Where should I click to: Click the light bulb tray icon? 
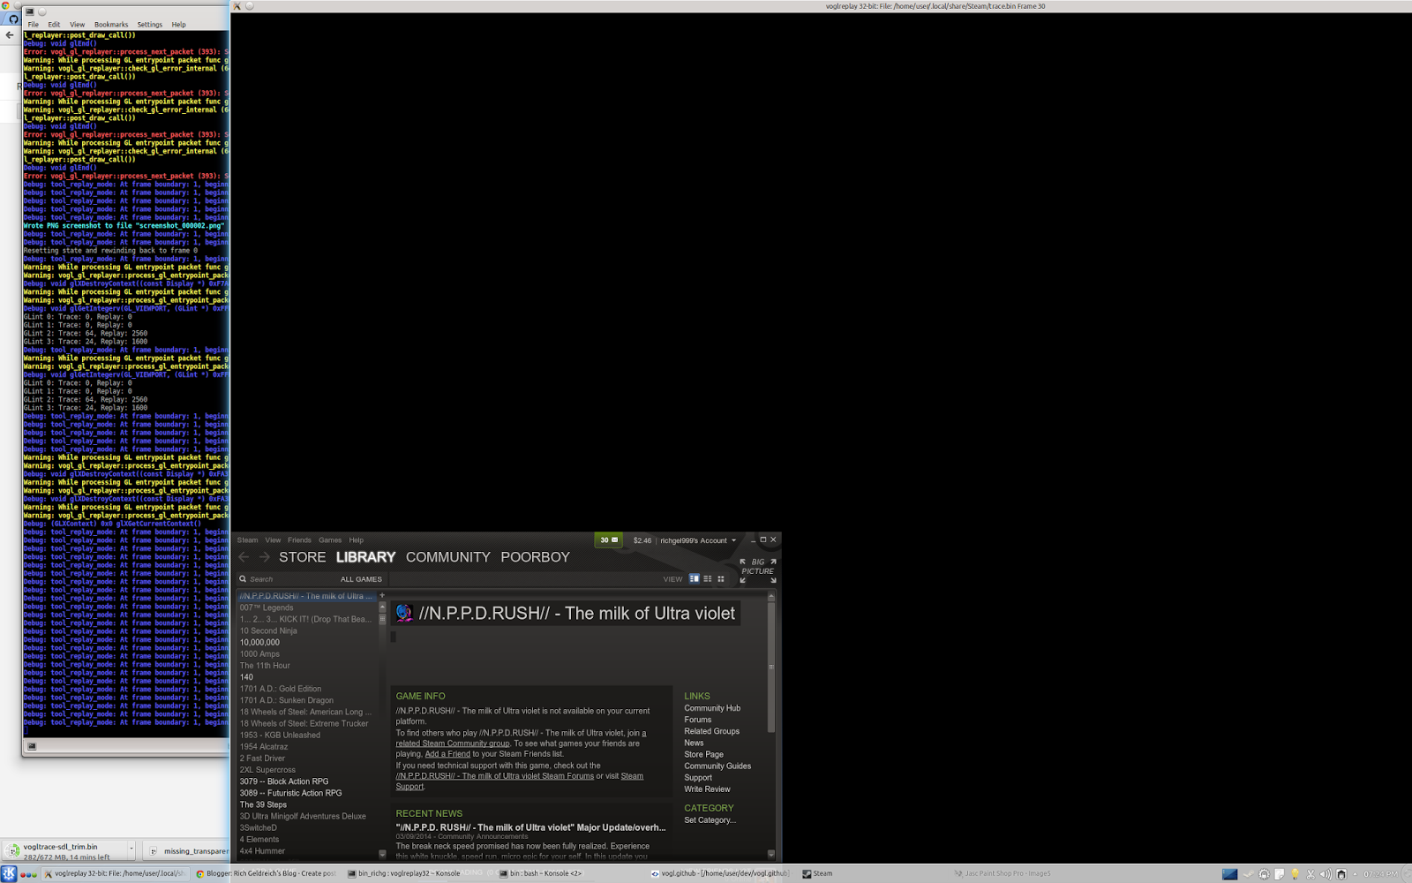tap(1295, 874)
